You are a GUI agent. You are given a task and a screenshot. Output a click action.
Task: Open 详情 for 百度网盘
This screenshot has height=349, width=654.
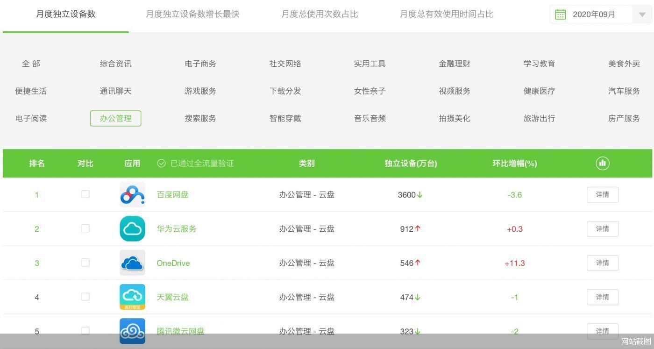pos(603,195)
